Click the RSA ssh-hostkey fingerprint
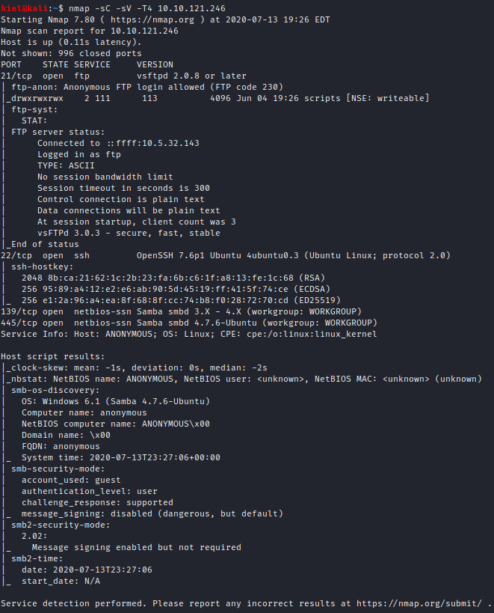This screenshot has width=494, height=613. tap(173, 278)
